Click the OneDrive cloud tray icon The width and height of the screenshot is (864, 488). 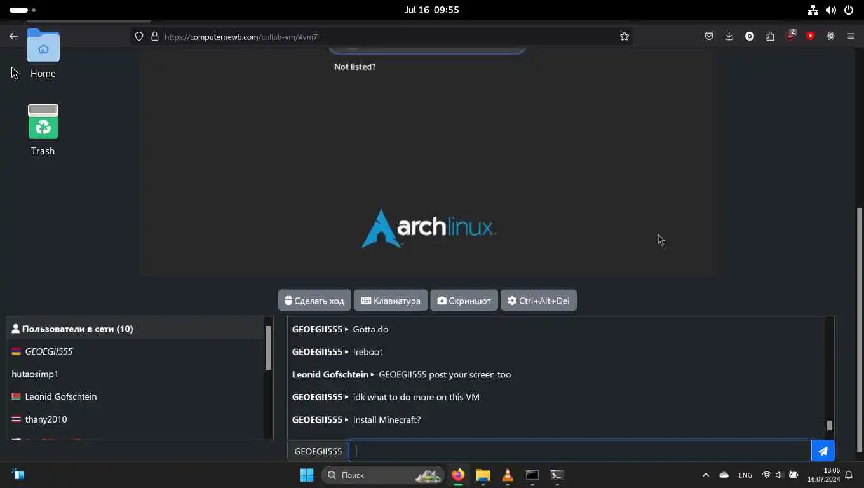click(x=724, y=475)
